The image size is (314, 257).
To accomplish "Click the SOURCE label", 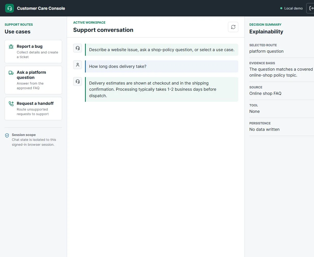I will pyautogui.click(x=256, y=87).
